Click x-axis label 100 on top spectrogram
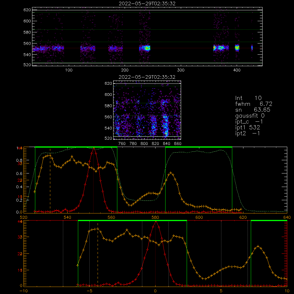Viewport: 294px width, 294px height. (69, 70)
